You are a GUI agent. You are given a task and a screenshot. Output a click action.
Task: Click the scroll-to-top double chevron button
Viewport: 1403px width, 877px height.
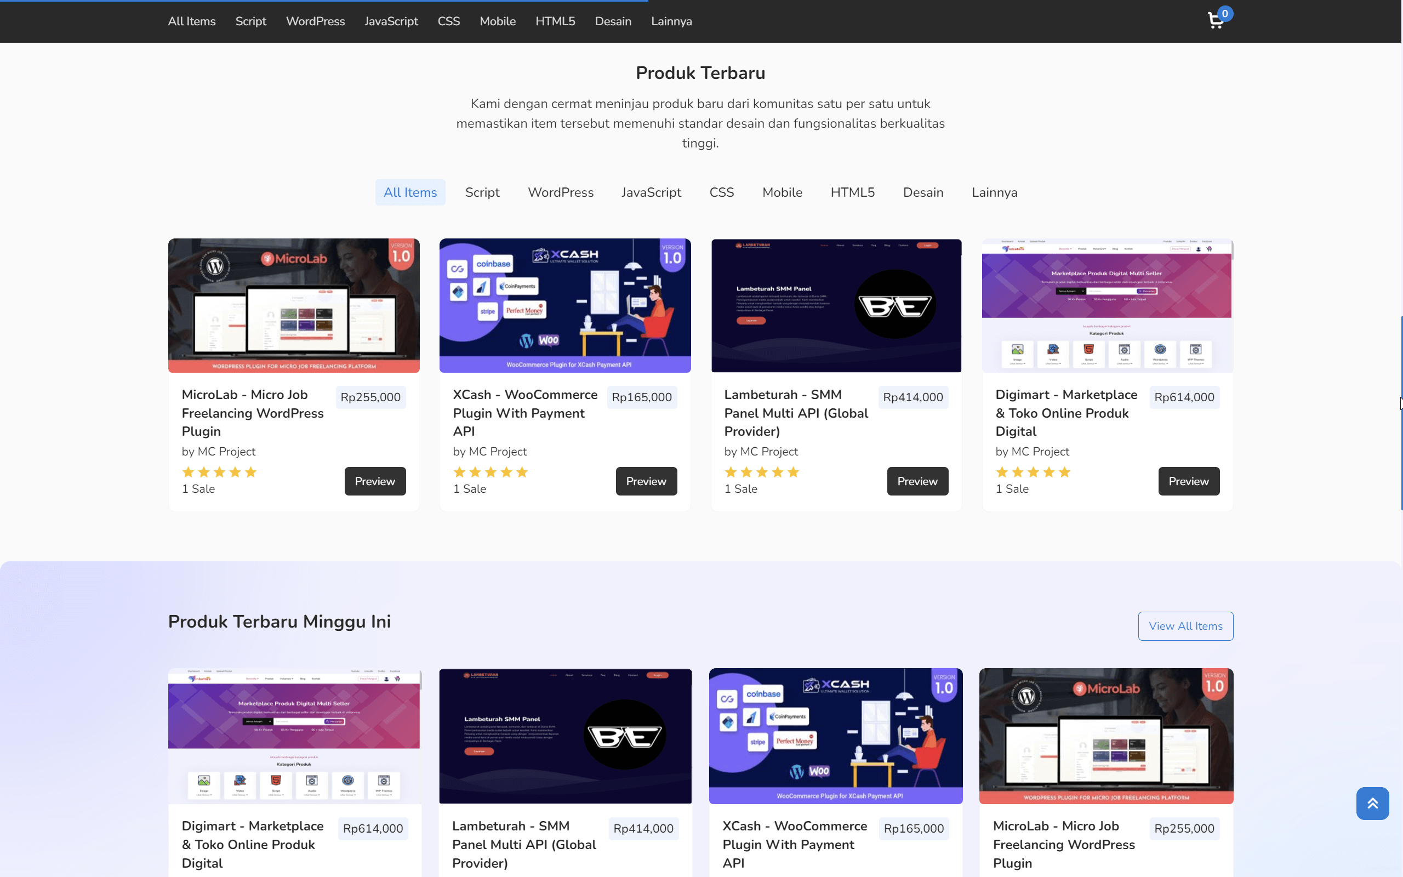(1372, 804)
